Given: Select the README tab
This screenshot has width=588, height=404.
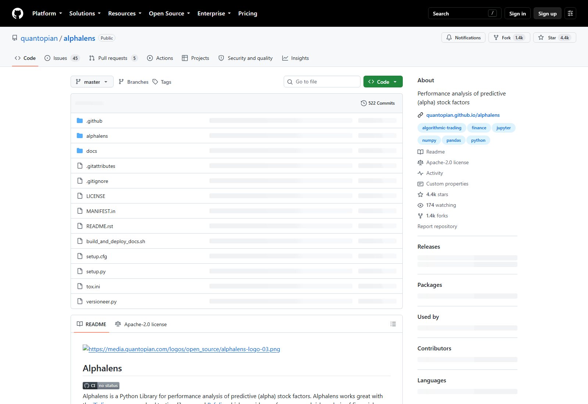Looking at the screenshot, I should tap(92, 324).
